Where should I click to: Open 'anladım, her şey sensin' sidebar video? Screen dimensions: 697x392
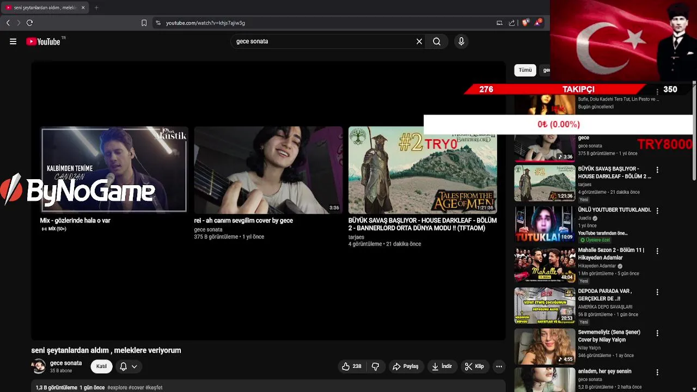coord(604,371)
